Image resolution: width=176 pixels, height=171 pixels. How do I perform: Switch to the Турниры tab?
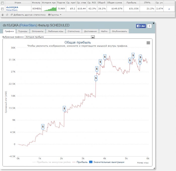point(23,31)
